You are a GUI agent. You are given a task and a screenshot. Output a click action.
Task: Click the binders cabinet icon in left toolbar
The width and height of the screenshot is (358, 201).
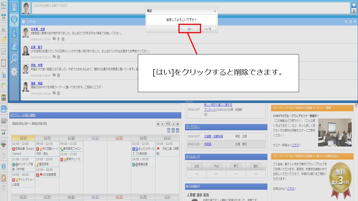pyautogui.click(x=4, y=97)
